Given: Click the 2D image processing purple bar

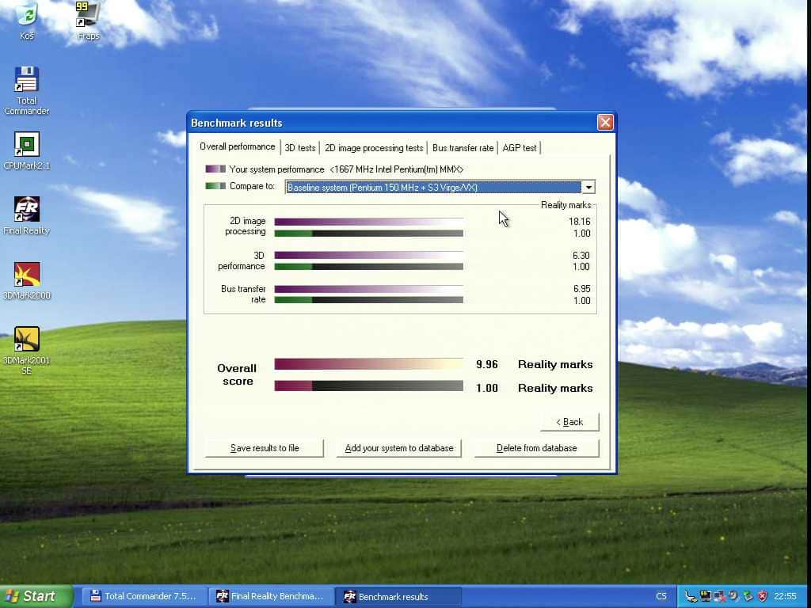Looking at the screenshot, I should 369,222.
